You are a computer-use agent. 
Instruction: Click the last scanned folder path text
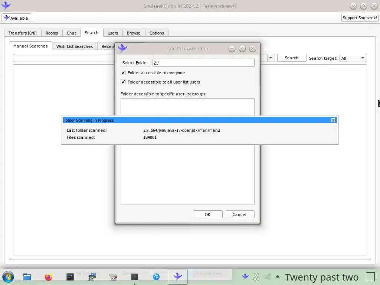[182, 130]
